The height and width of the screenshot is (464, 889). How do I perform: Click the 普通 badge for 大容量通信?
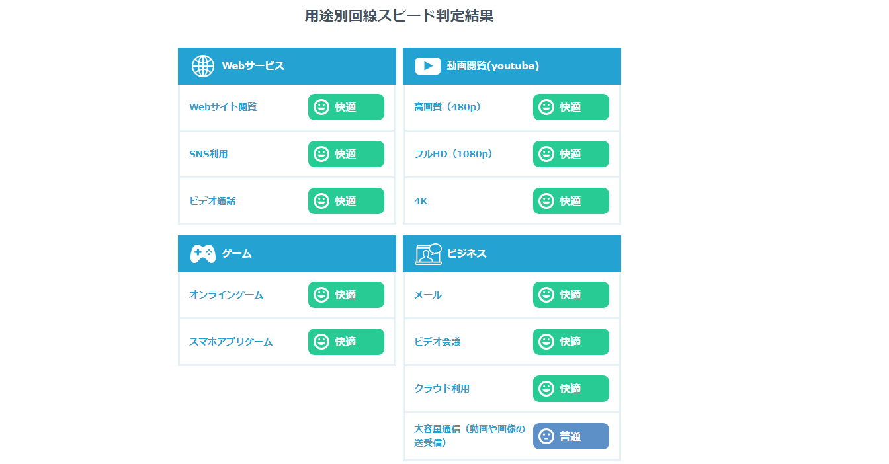coord(571,436)
